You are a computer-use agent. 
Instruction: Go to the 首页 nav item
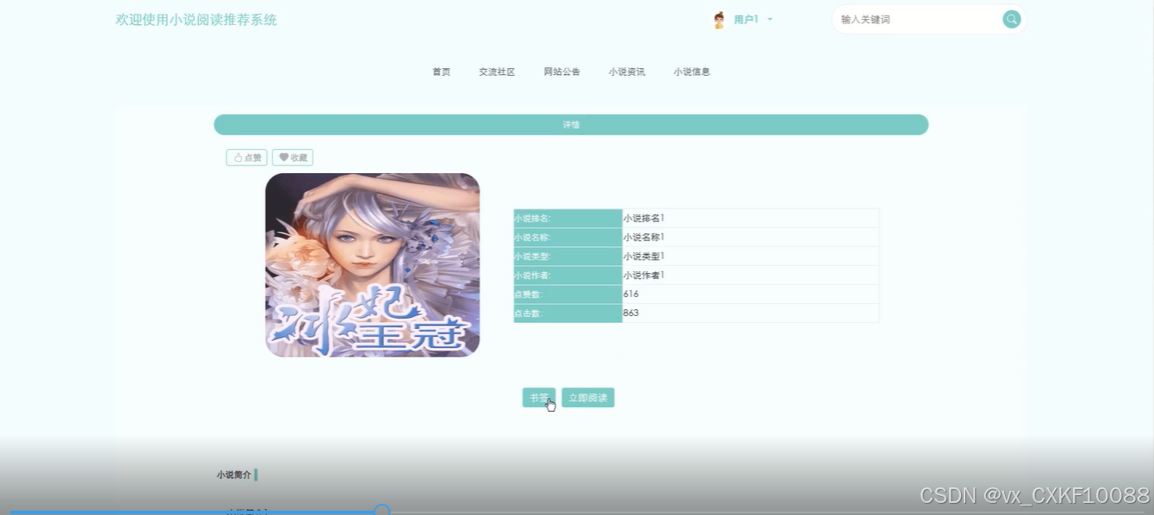[441, 71]
